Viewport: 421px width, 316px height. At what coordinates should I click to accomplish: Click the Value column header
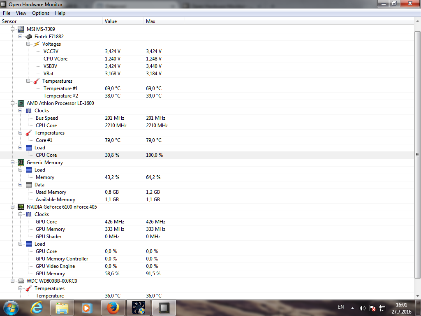[x=123, y=21]
